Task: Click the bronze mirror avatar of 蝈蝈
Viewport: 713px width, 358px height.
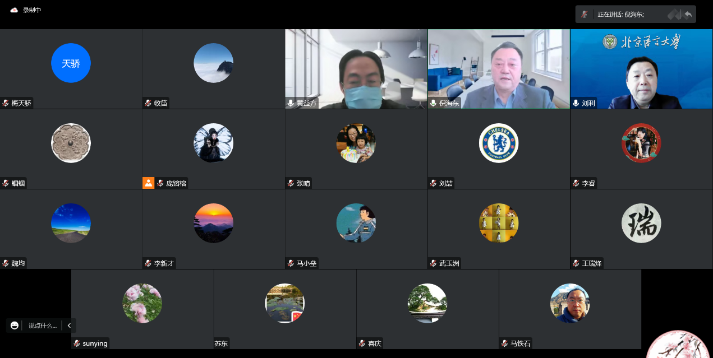Action: tap(71, 143)
